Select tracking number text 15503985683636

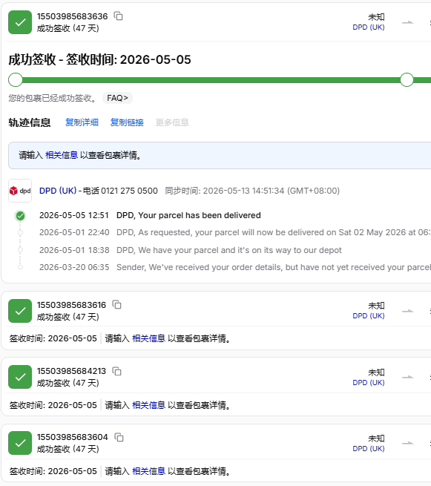click(x=72, y=16)
